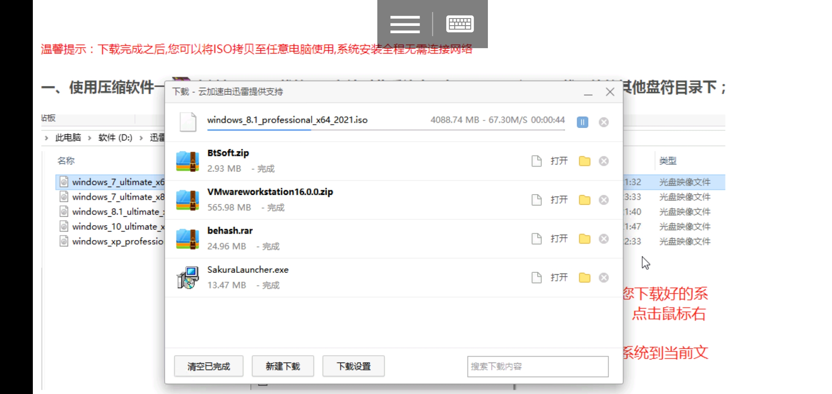Screen dimensions: 832x394
Task: Pause the windows_8.1 ISO download
Action: (x=582, y=122)
